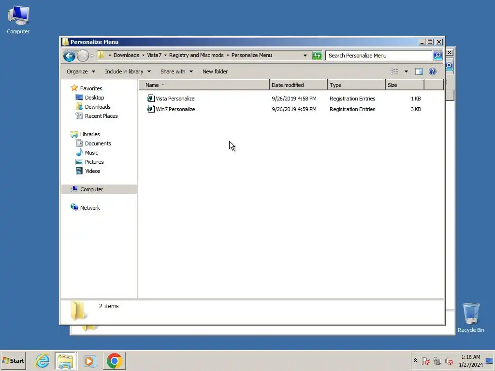Click the Vista Personalize file icon
Screen dimensions: 495x371
pyautogui.click(x=151, y=99)
